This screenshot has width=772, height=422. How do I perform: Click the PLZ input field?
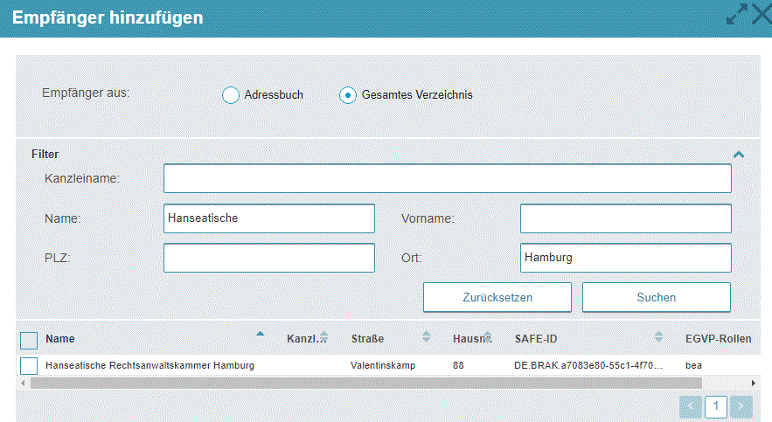pos(268,258)
